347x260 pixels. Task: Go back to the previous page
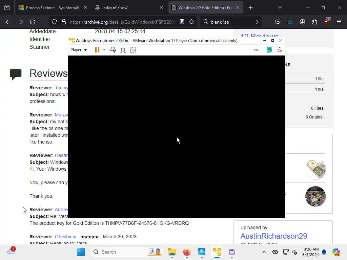(8, 22)
